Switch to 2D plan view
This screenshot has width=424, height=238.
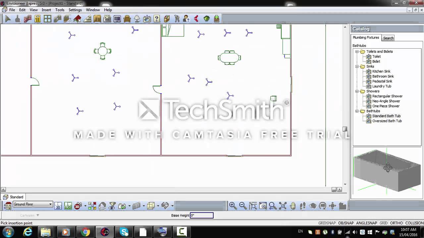58,206
